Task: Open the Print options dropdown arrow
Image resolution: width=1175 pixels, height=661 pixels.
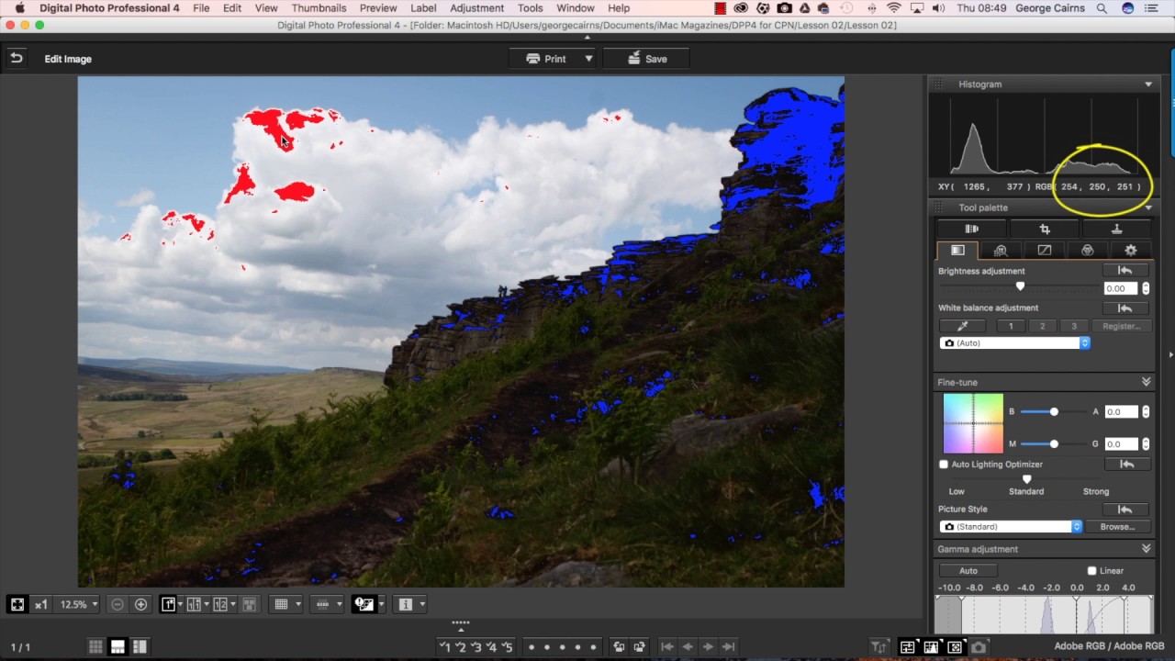Action: point(588,59)
